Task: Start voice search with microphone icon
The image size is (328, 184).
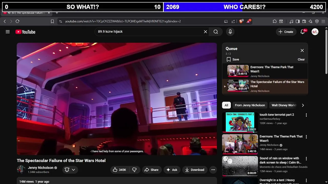Action: (230, 32)
